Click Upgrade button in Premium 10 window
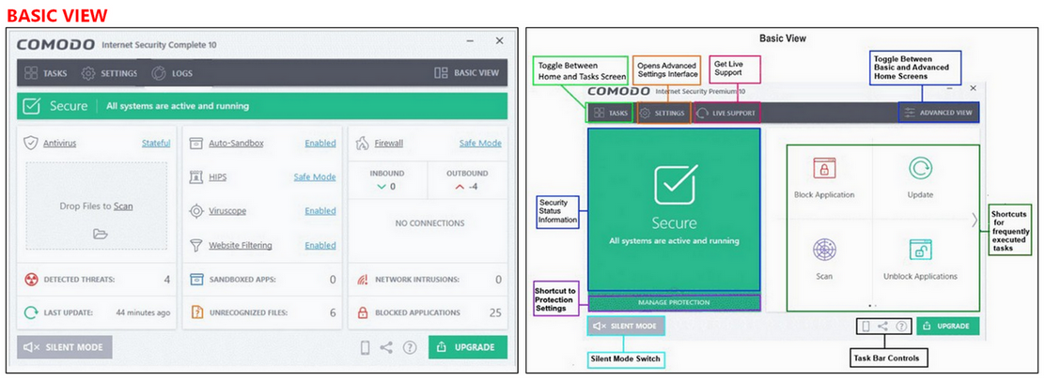Screen dimensions: 1045x381 (947, 327)
